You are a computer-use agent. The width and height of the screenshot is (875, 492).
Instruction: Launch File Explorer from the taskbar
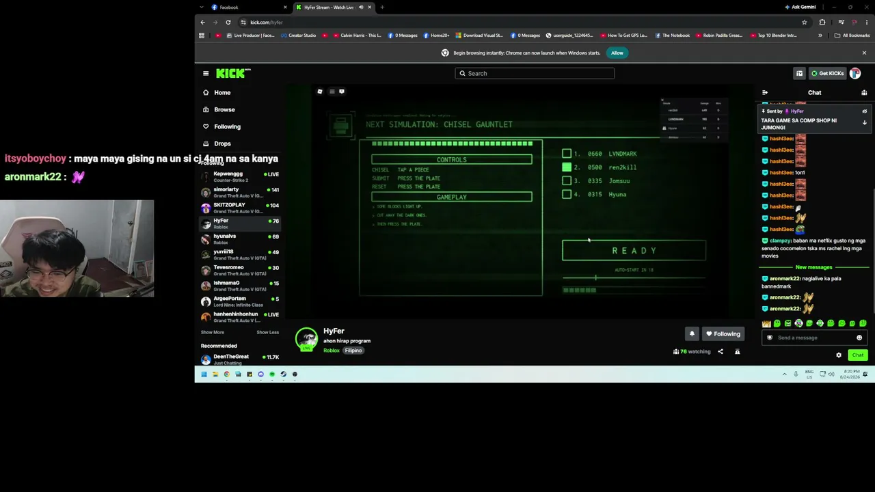click(215, 374)
